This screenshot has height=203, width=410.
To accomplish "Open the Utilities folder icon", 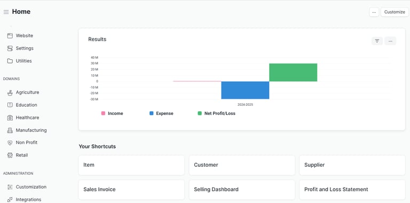I will [10, 61].
